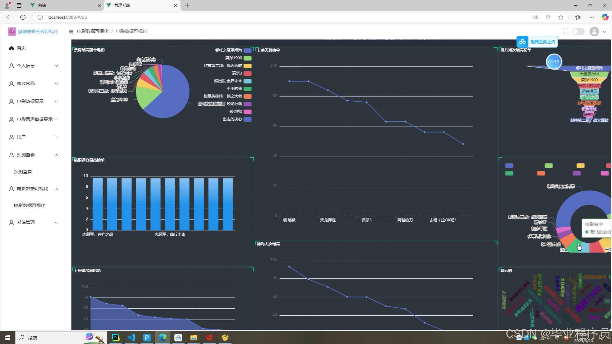Open the 预测查看 submenu link
Image resolution: width=612 pixels, height=344 pixels.
click(23, 172)
